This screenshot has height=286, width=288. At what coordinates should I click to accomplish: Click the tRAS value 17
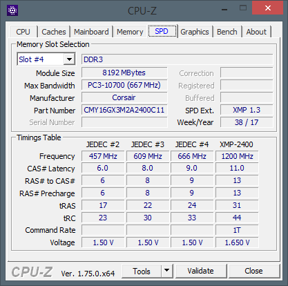coord(103,205)
